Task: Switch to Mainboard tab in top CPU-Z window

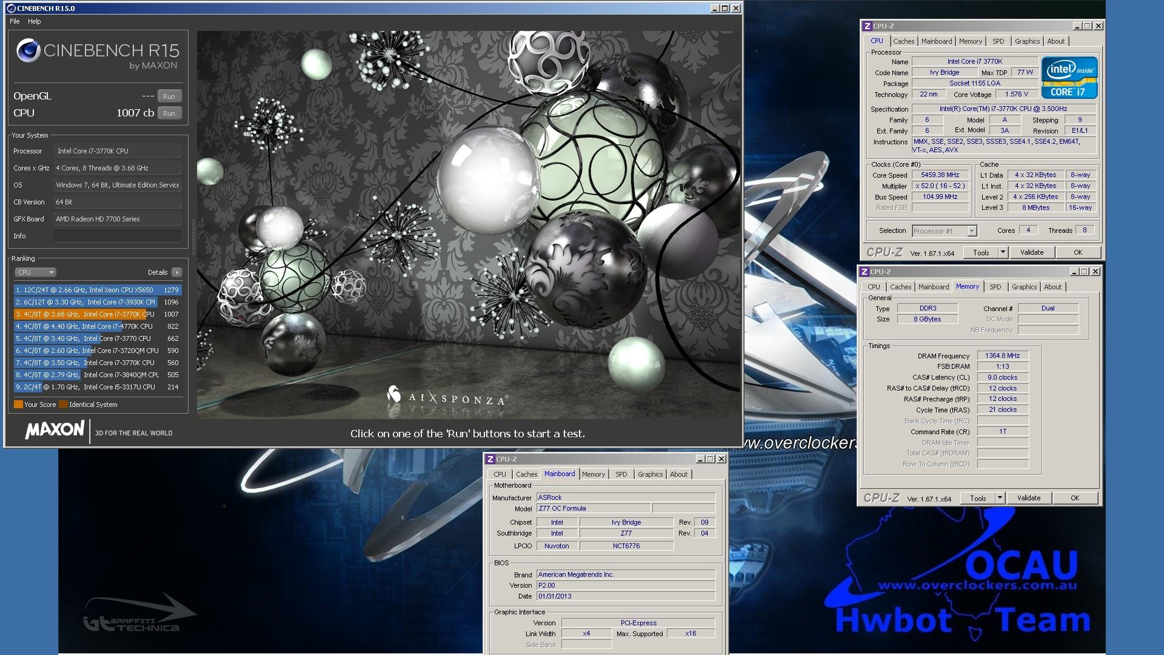Action: tap(937, 41)
